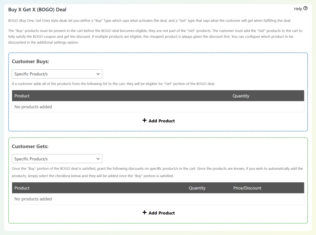Click the Quantity column header in the Buys table
Viewport: 316px width, 235px height.
coord(241,95)
